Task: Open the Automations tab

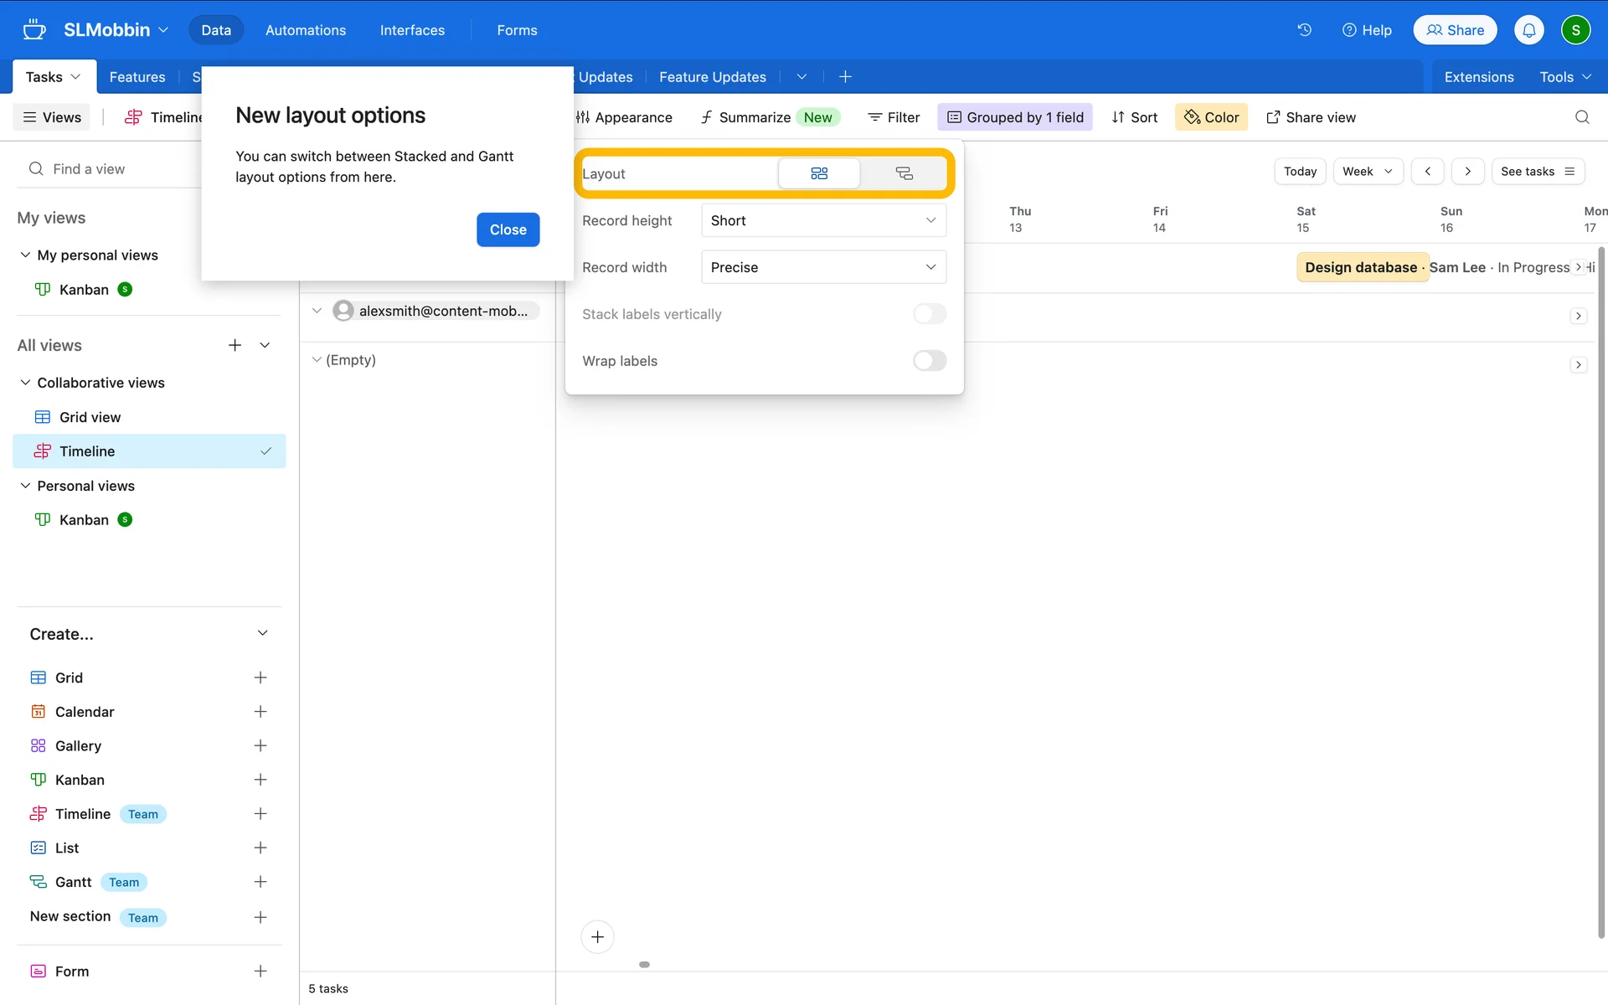Action: [306, 30]
